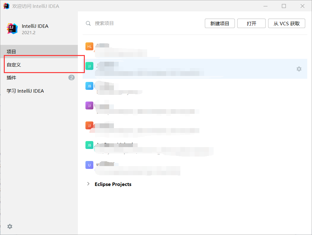
Task: Maximize the welcome window
Action: (x=284, y=6)
